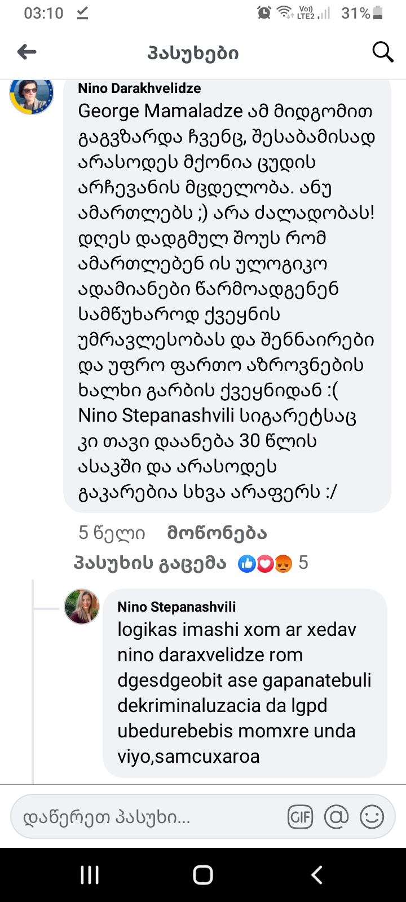Tap the angry face reaction icon
The height and width of the screenshot is (902, 406).
coord(283,563)
